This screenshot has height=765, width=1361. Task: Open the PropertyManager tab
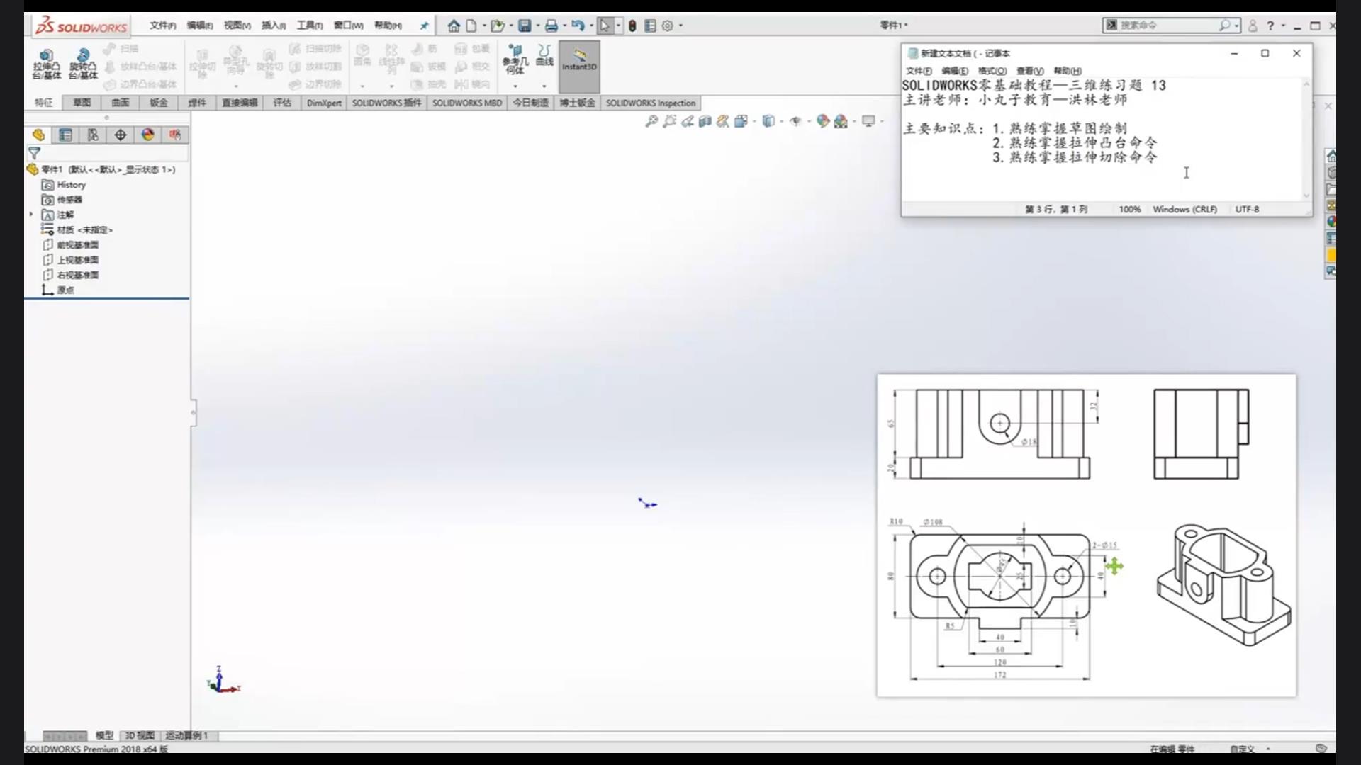pyautogui.click(x=65, y=135)
